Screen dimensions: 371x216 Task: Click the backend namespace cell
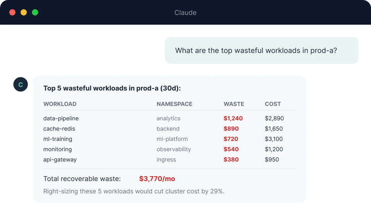pos(168,129)
